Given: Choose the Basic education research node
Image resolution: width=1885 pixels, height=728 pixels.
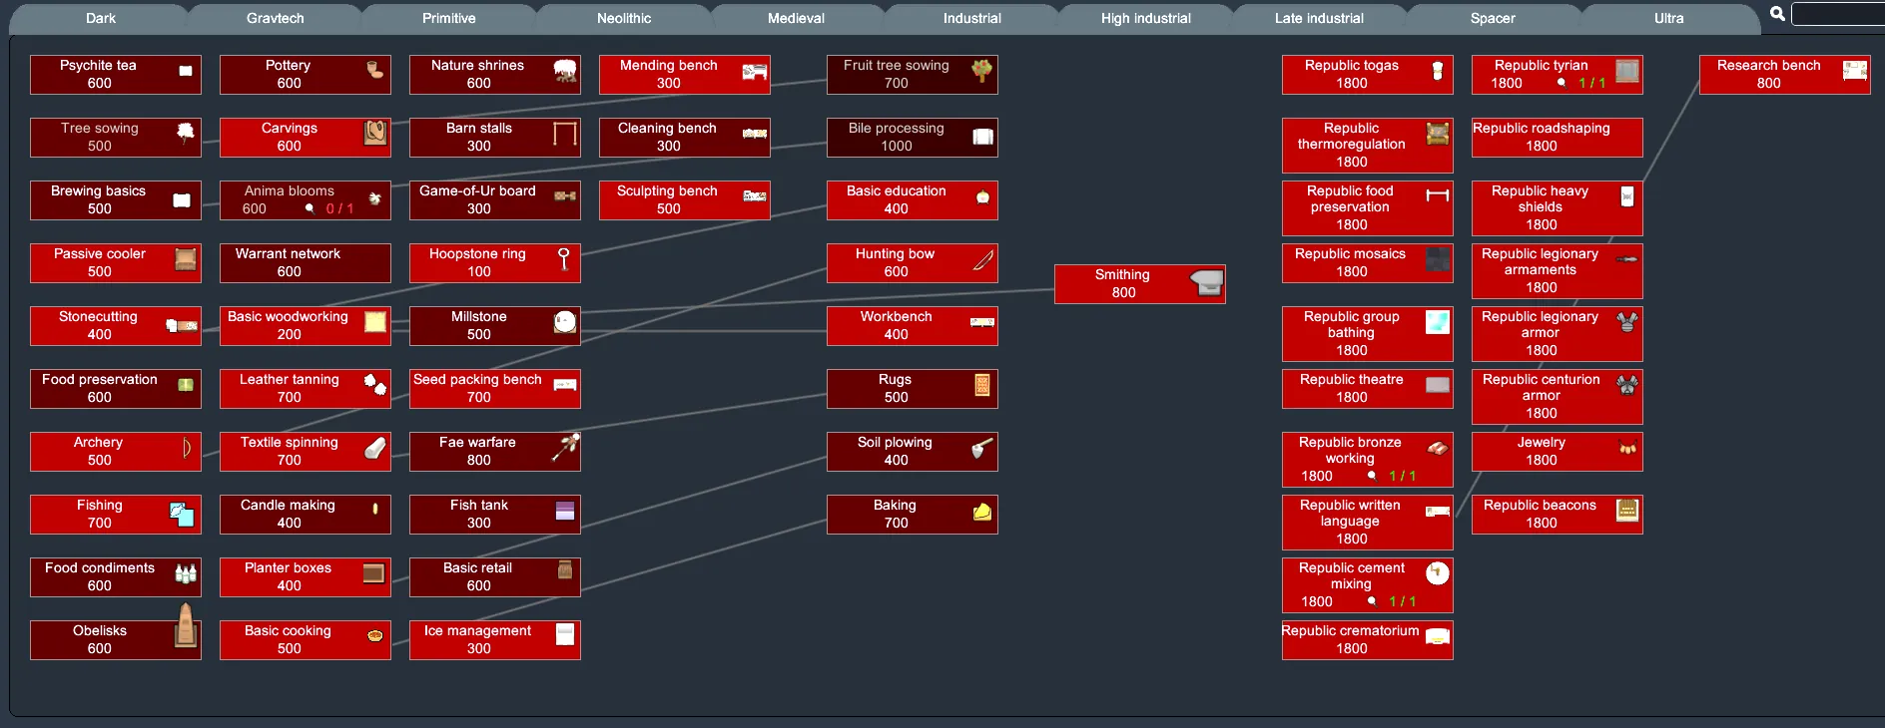Looking at the screenshot, I should pyautogui.click(x=896, y=200).
